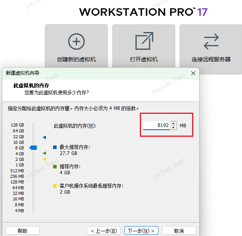Image resolution: width=242 pixels, height=236 pixels.
Task: Click the 27.7 GB maximum memory value
Action: pos(69,153)
